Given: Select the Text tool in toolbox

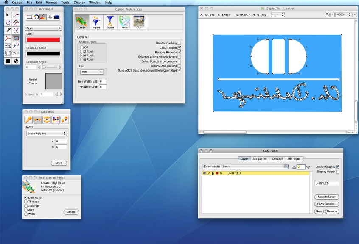Looking at the screenshot, I should pyautogui.click(x=16, y=53).
